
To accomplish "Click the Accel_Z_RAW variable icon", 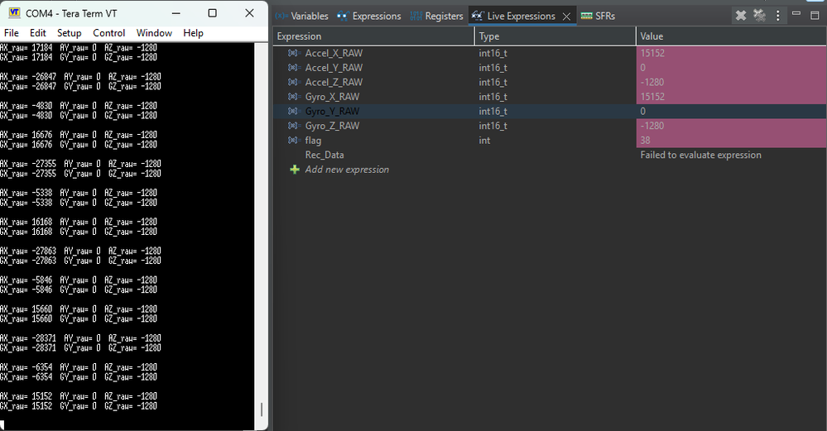I will pos(293,82).
